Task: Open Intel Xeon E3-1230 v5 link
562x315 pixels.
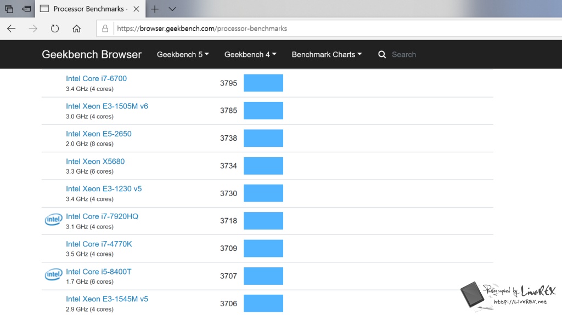Action: pyautogui.click(x=104, y=188)
